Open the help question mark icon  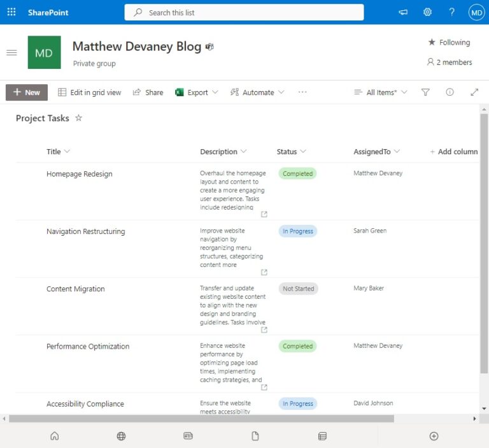pos(451,12)
